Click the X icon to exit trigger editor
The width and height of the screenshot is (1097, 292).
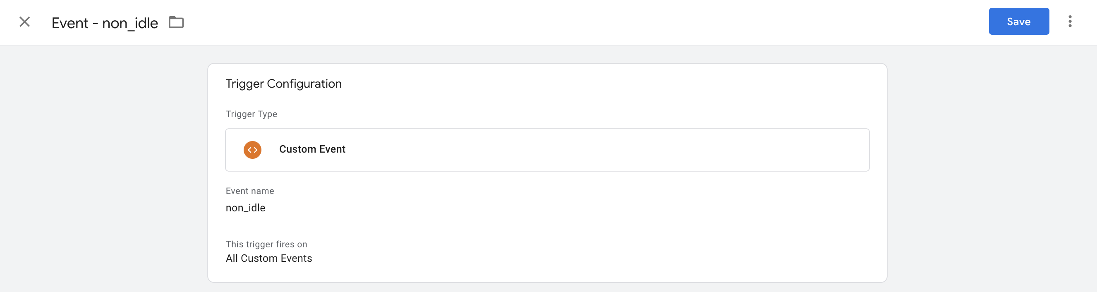click(24, 22)
